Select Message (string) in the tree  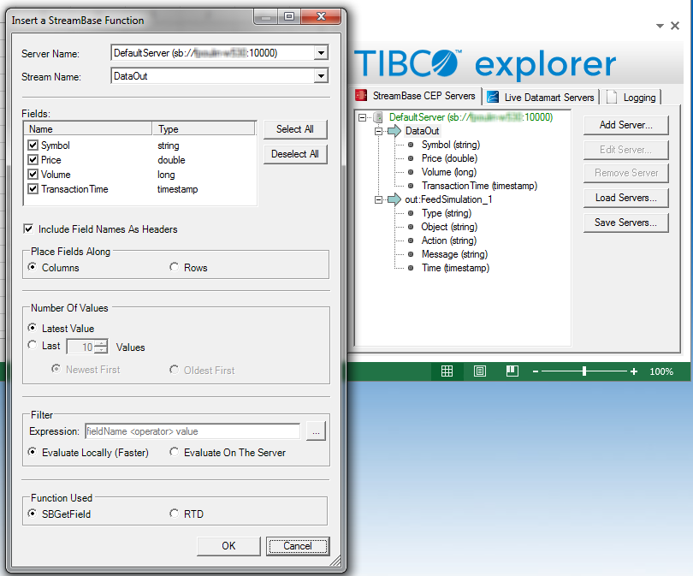pos(454,254)
